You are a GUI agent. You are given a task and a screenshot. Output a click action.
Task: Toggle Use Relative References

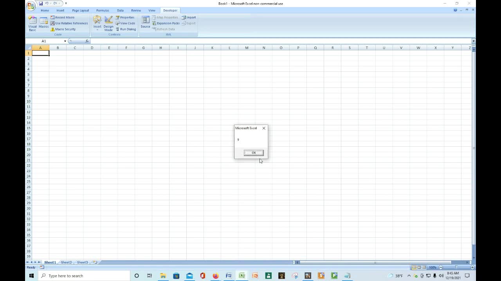coord(69,23)
